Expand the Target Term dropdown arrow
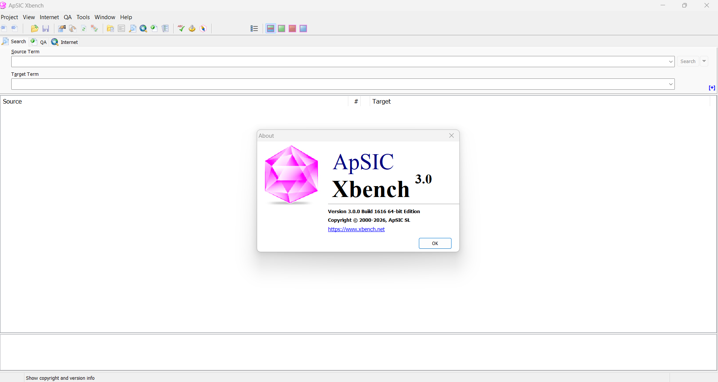Image resolution: width=718 pixels, height=382 pixels. pyautogui.click(x=671, y=84)
